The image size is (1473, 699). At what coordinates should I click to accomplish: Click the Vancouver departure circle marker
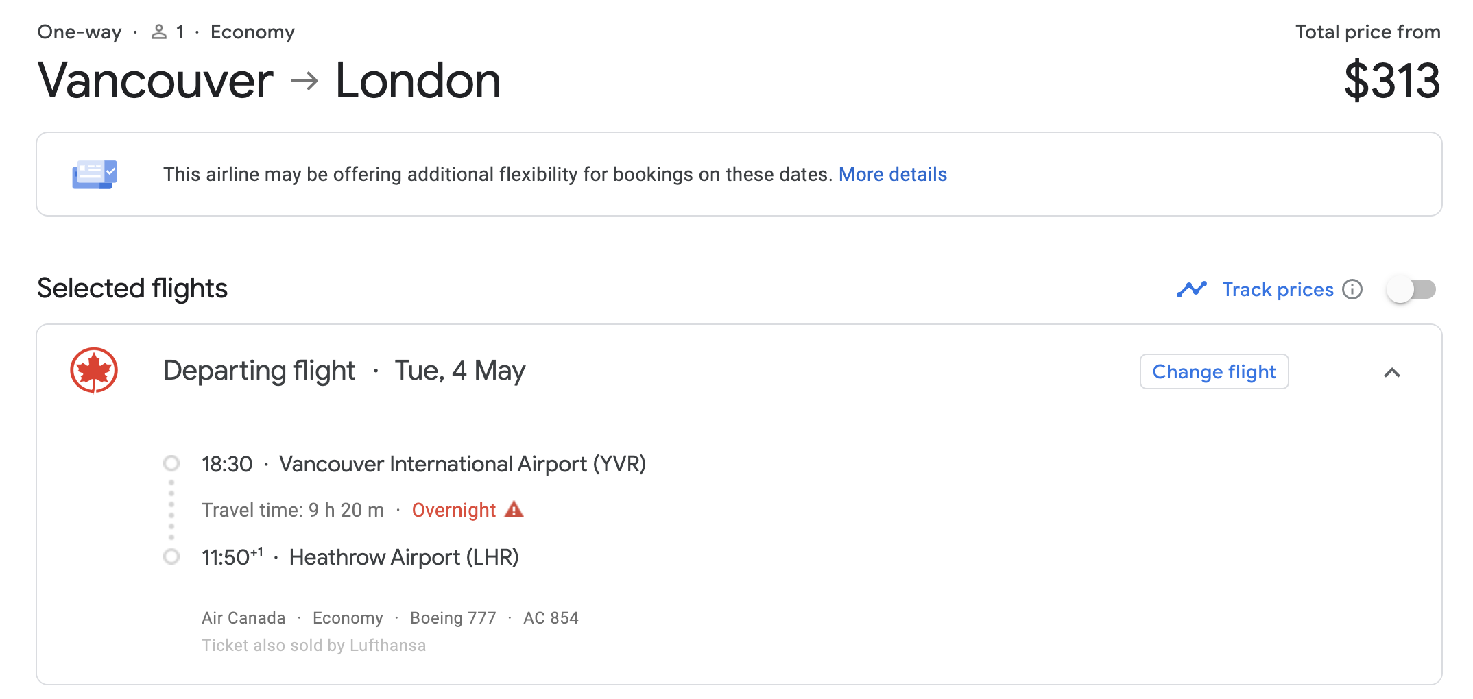171,464
